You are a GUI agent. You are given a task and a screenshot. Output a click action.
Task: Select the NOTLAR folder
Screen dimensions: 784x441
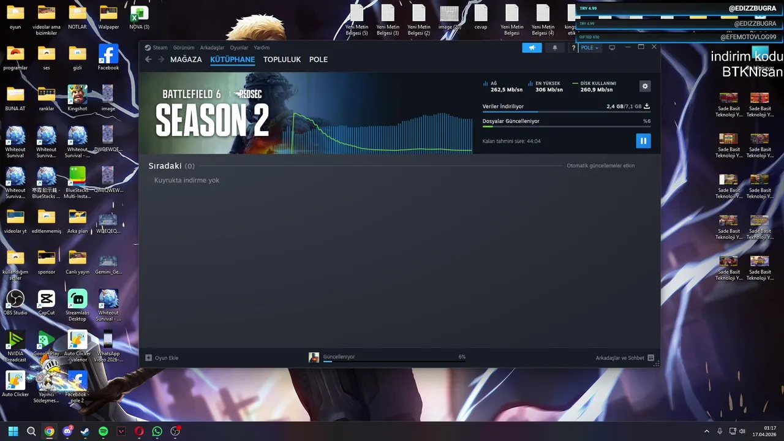click(x=77, y=17)
